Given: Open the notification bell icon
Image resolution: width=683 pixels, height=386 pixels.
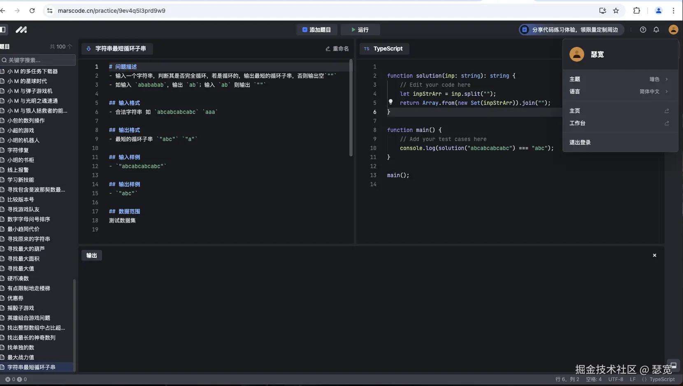Looking at the screenshot, I should [656, 30].
